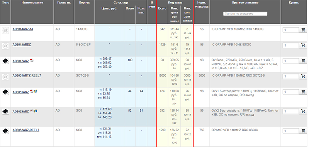309x147 pixels.
Task: Click chip photo thumbnail for AD8047ARZ
Action: pos(5,61)
